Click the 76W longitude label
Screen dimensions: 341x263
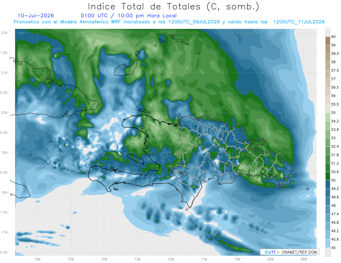pyautogui.click(x=37, y=260)
